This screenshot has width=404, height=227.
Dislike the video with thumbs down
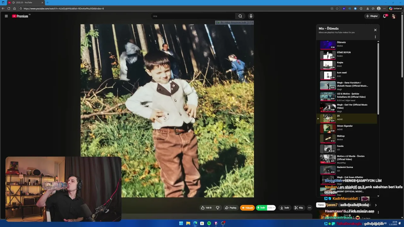tap(217, 208)
